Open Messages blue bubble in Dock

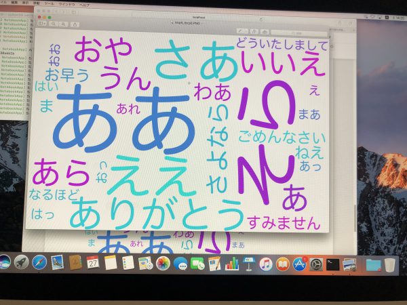(x=180, y=264)
